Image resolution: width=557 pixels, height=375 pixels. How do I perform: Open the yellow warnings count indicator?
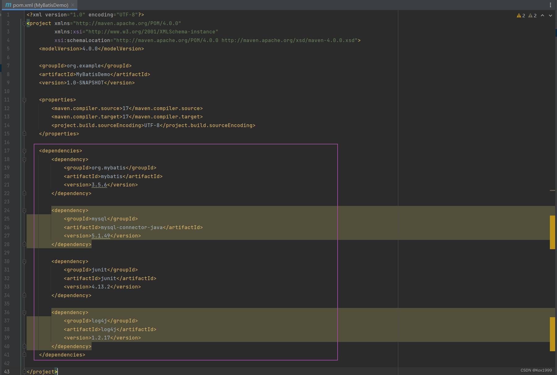[521, 15]
